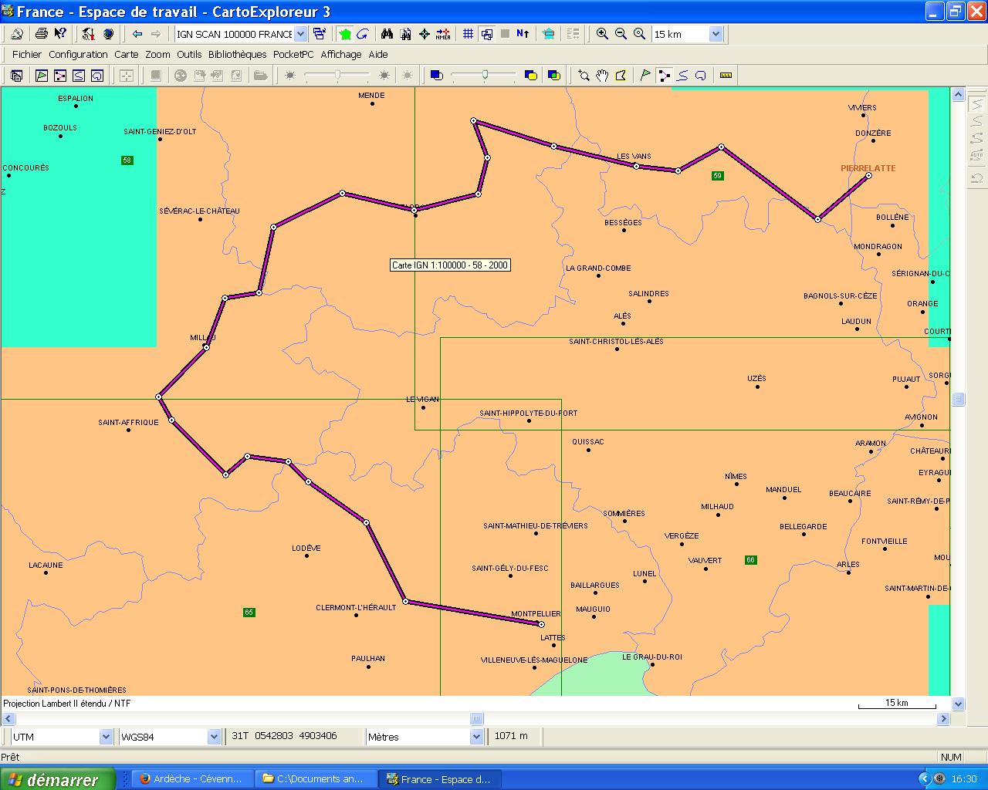Viewport: 988px width, 790px height.
Task: Click the PIERRELATTE route endpoint on map
Action: [x=868, y=176]
